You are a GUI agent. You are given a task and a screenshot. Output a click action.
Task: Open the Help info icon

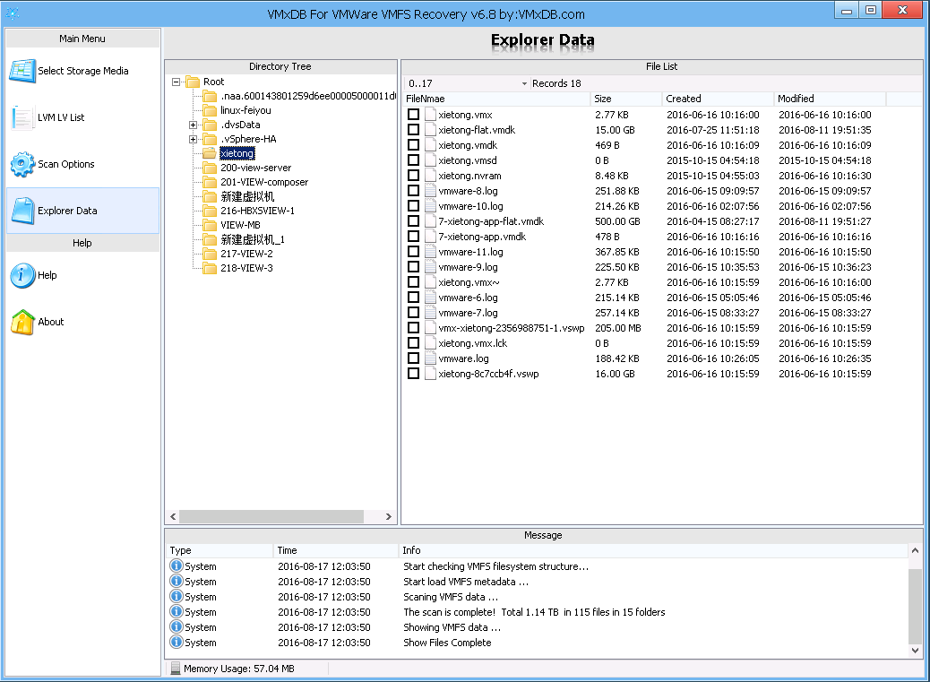tap(22, 275)
